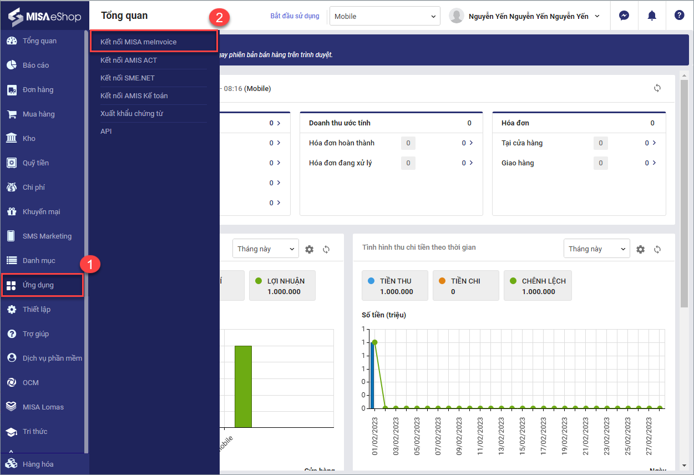Open Tháng này dropdown for cash flow chart

(x=596, y=249)
